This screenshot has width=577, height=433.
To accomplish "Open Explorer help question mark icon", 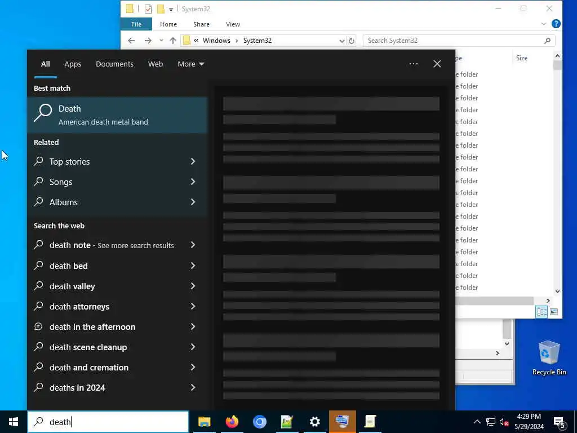I will pyautogui.click(x=556, y=24).
